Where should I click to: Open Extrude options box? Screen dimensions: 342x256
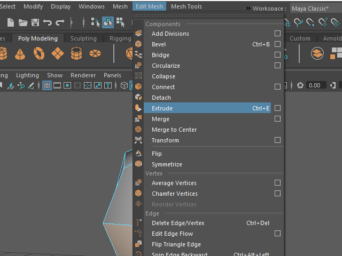point(277,108)
